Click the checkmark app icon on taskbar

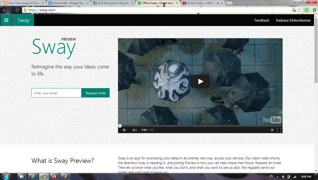point(65,176)
